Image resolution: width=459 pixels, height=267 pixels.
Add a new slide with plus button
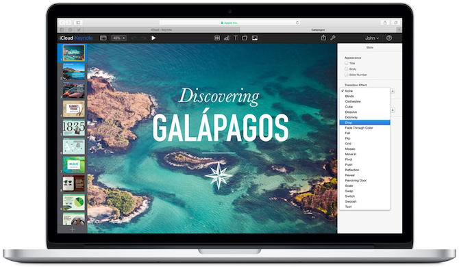[72, 229]
